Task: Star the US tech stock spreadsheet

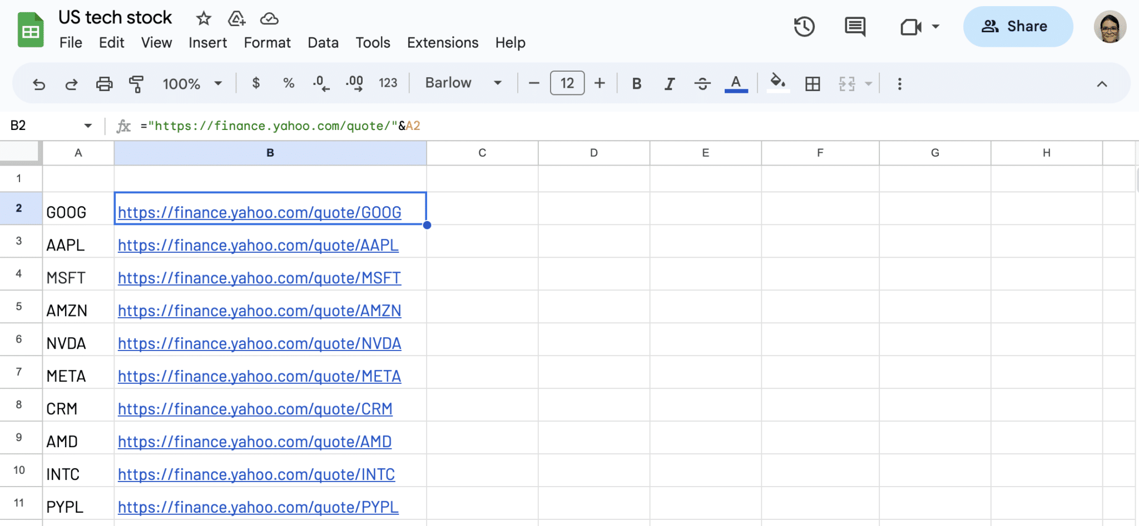Action: [203, 18]
